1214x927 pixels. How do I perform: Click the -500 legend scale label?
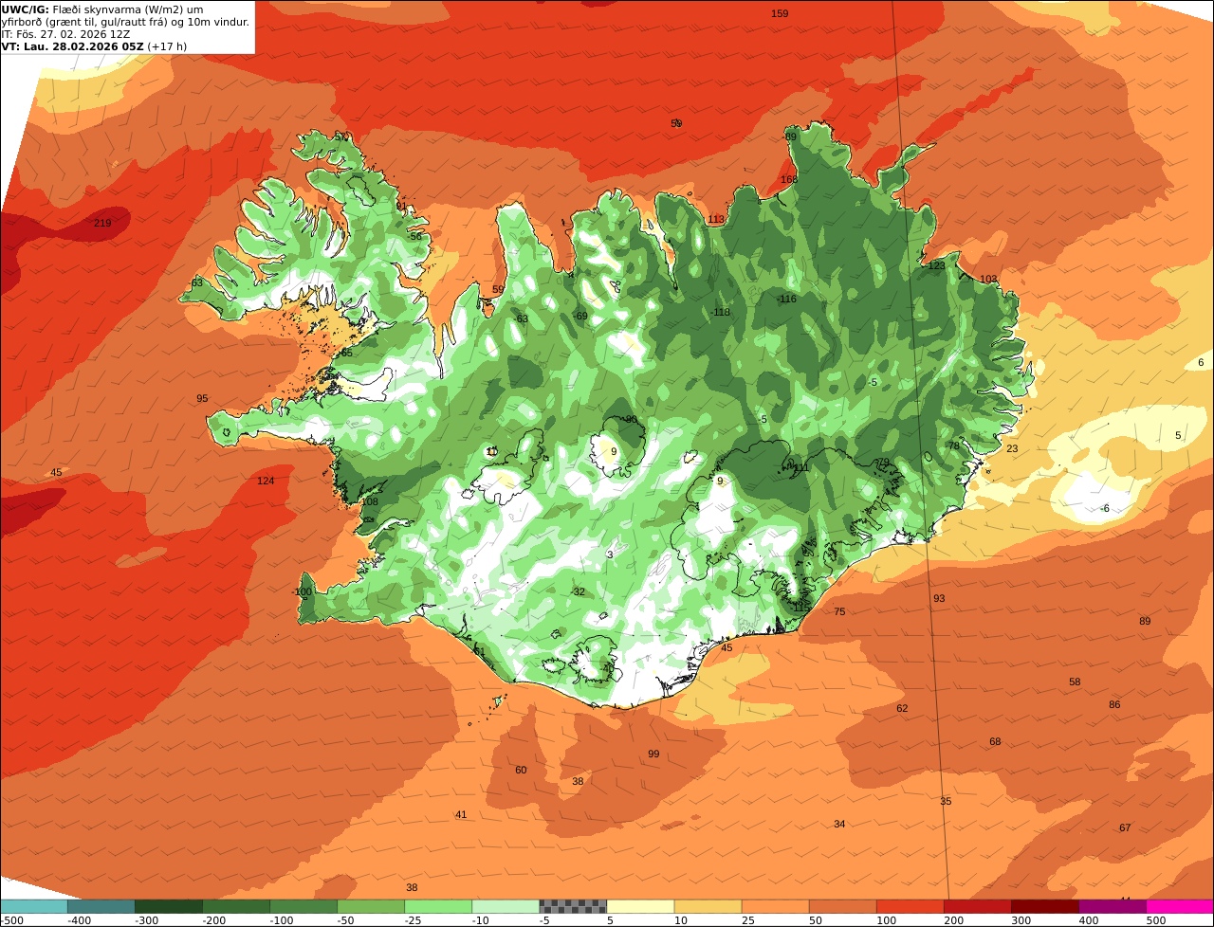point(10,920)
